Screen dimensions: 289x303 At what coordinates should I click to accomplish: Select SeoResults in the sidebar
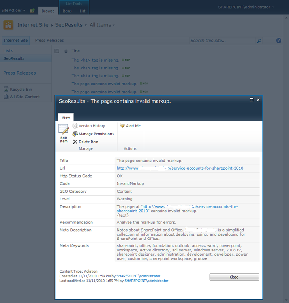(x=26, y=58)
